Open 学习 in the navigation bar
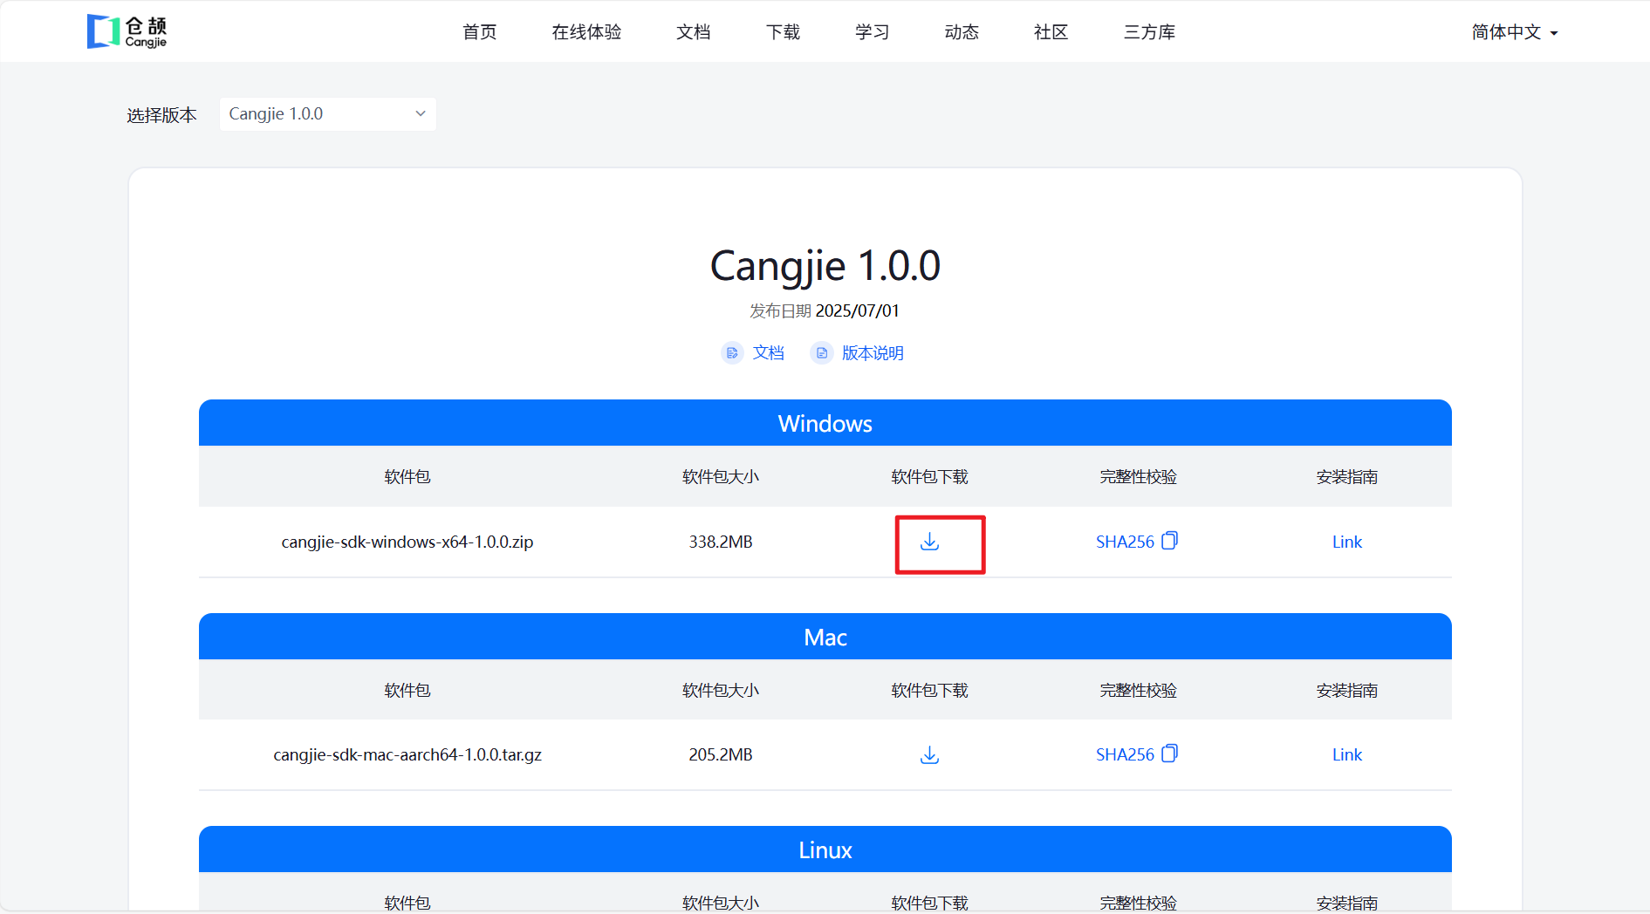 pyautogui.click(x=873, y=32)
